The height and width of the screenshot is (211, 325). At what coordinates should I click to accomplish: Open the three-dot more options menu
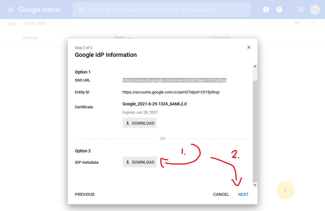click(313, 24)
